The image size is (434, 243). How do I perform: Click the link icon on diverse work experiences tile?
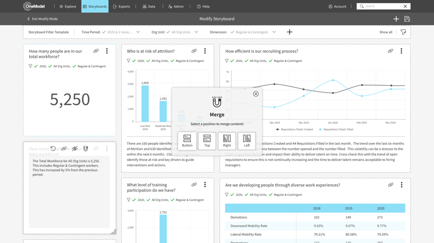[390, 185]
